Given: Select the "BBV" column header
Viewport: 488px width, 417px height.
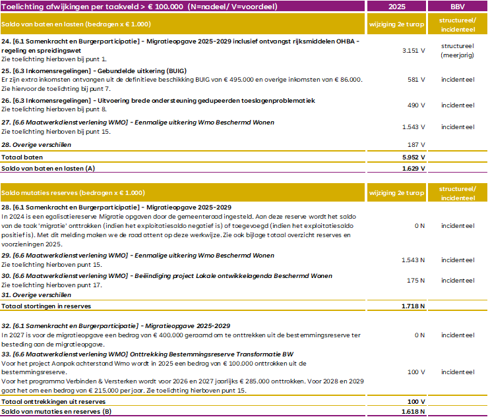Looking at the screenshot, I should (x=458, y=6).
